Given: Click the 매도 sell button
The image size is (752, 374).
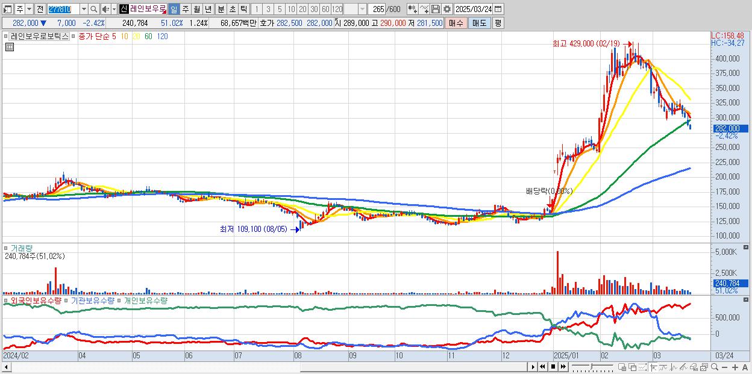Looking at the screenshot, I should click(480, 23).
